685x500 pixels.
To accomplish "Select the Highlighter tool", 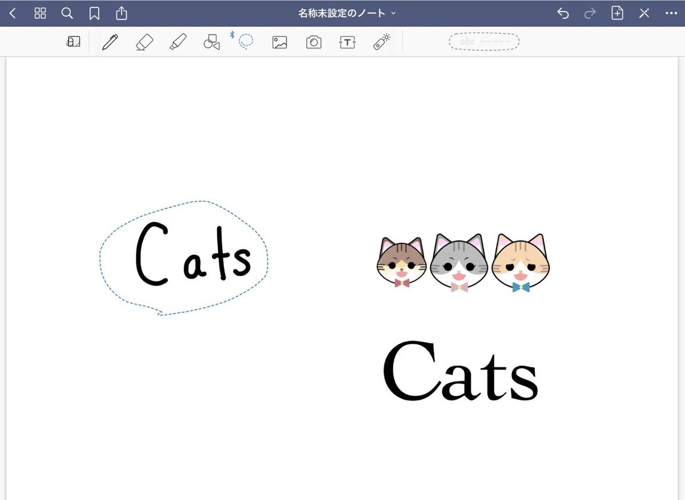I will point(178,42).
